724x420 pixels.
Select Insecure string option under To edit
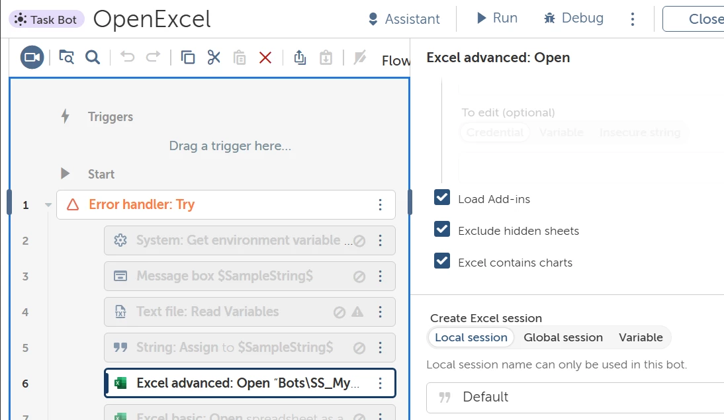pyautogui.click(x=639, y=132)
